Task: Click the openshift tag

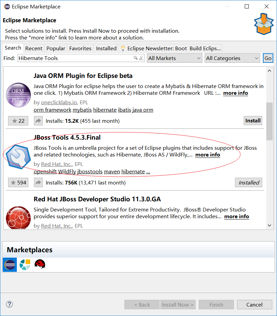Action: tap(45, 172)
